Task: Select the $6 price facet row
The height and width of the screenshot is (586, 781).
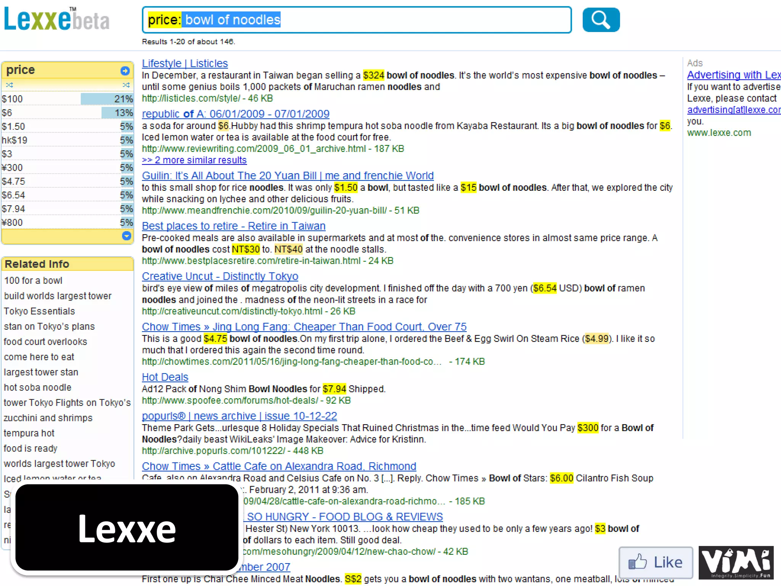Action: 67,113
